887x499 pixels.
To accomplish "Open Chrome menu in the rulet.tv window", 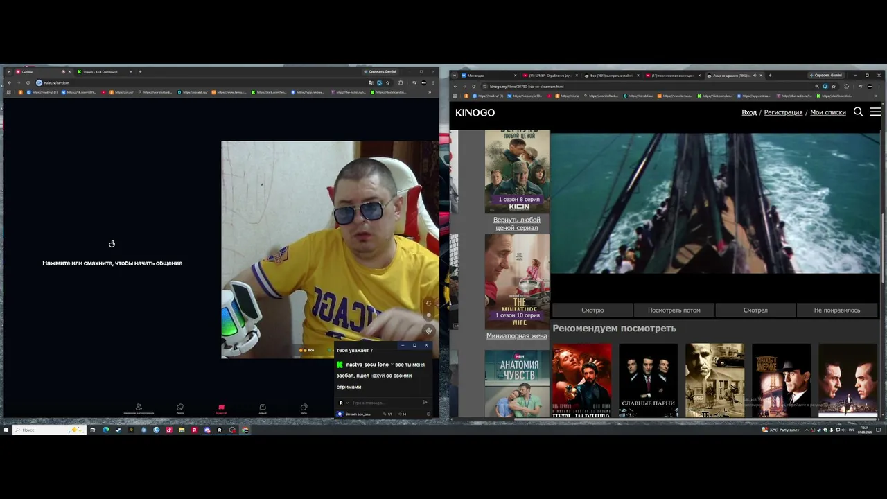I will point(433,82).
